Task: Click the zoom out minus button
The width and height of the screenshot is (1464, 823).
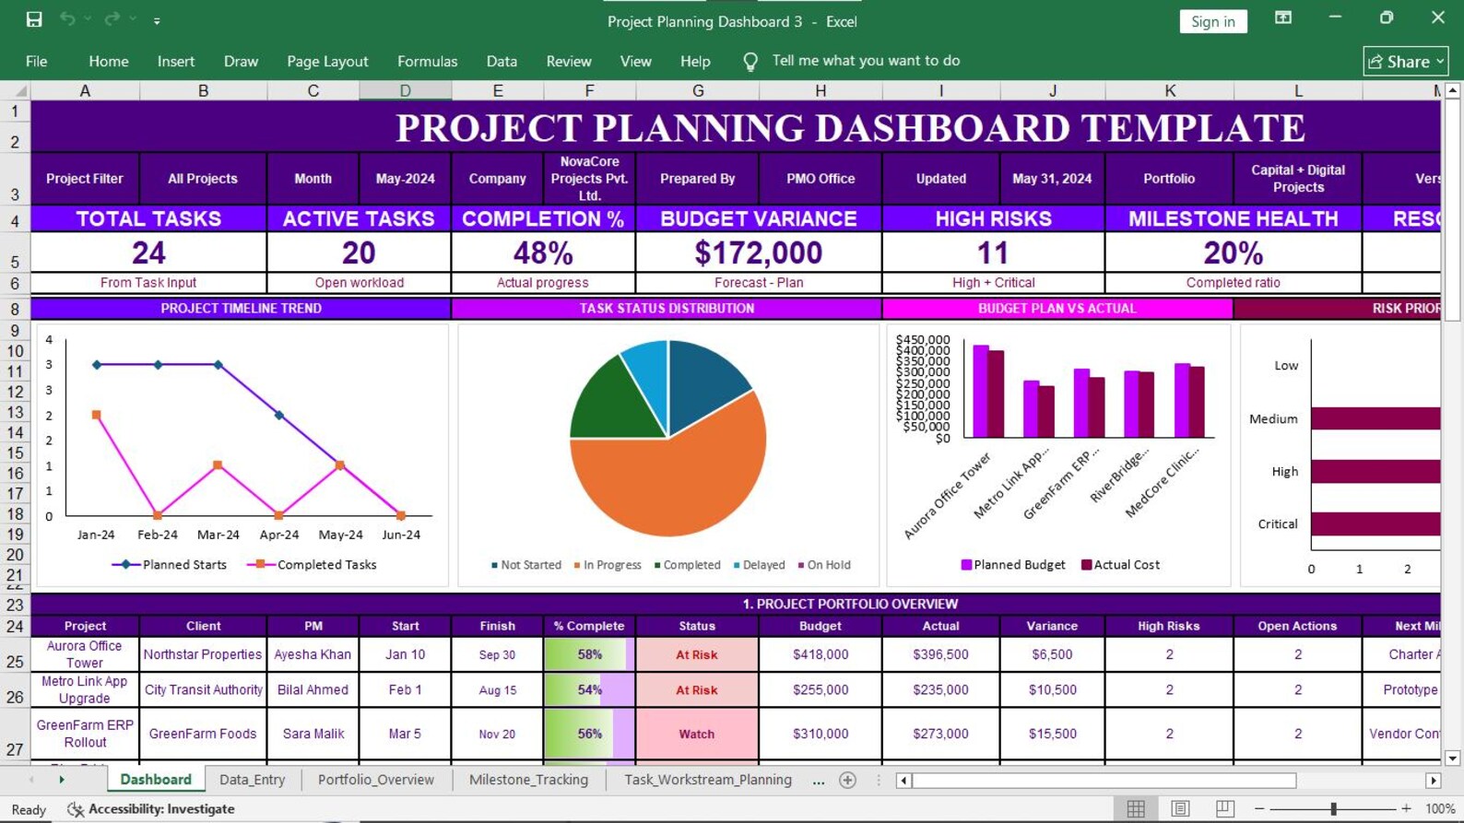Action: click(x=1259, y=808)
